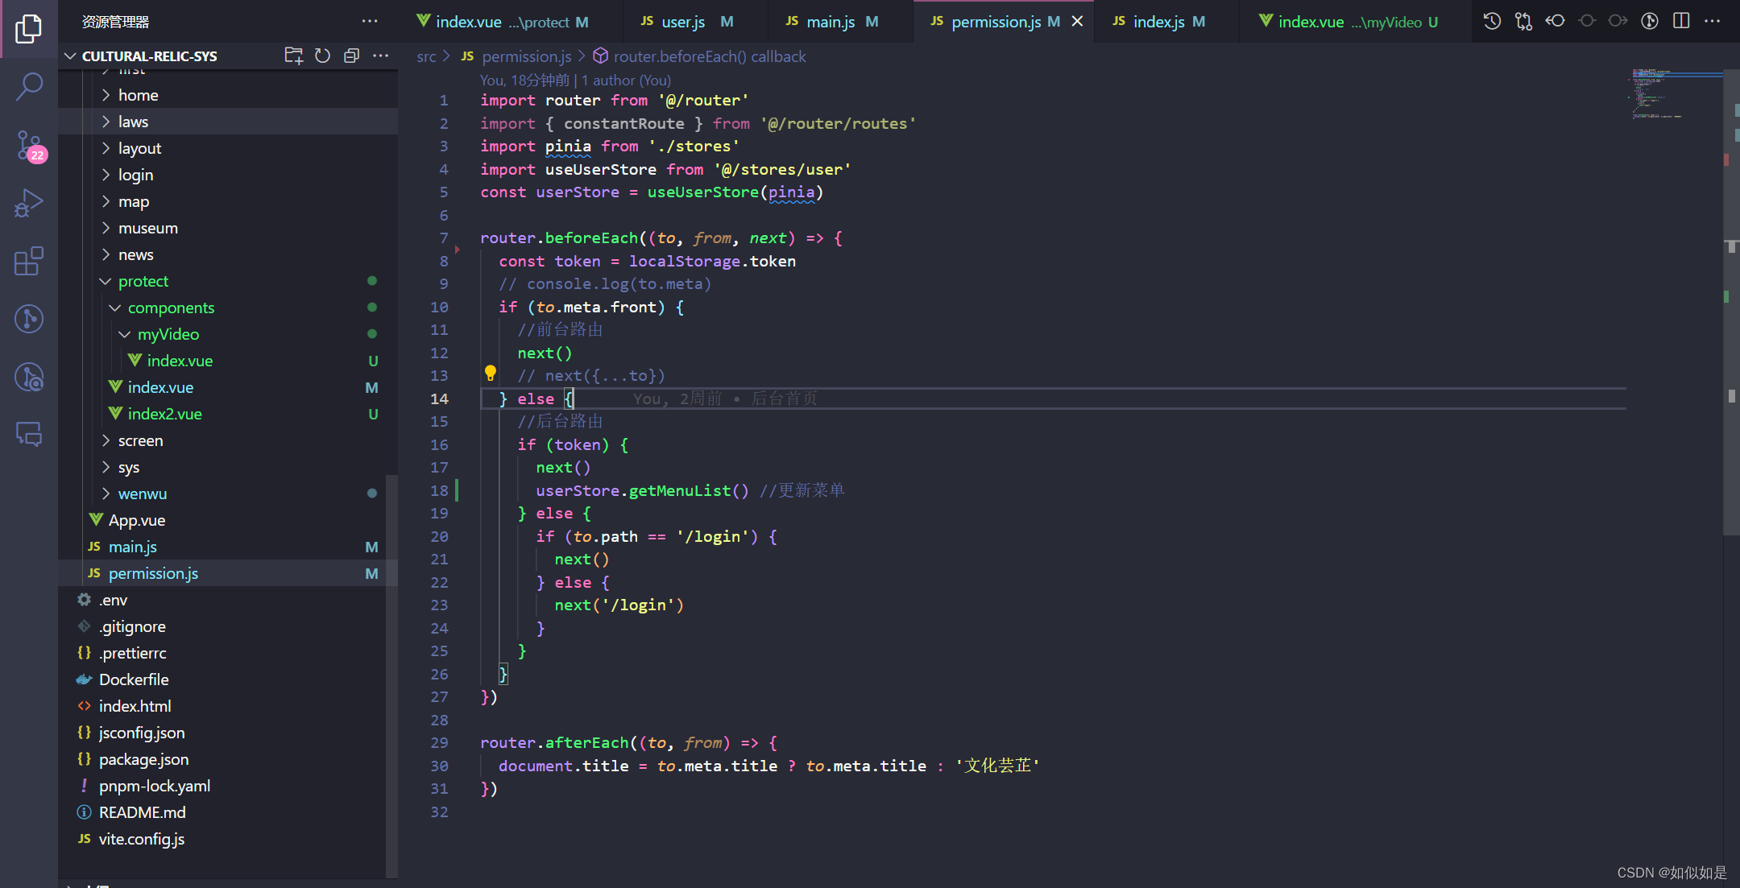Click the src breadcrumb
The height and width of the screenshot is (888, 1740).
(425, 56)
